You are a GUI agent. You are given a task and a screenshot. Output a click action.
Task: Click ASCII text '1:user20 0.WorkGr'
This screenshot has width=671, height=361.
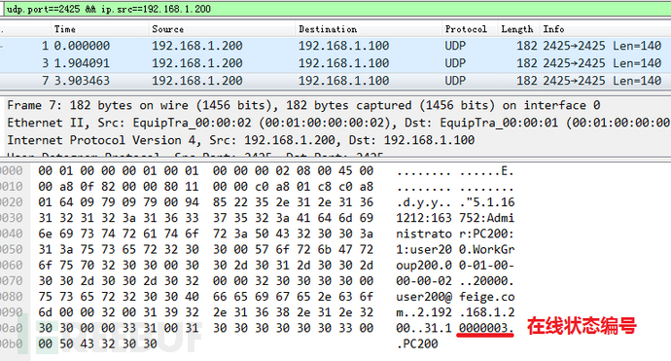click(x=455, y=249)
